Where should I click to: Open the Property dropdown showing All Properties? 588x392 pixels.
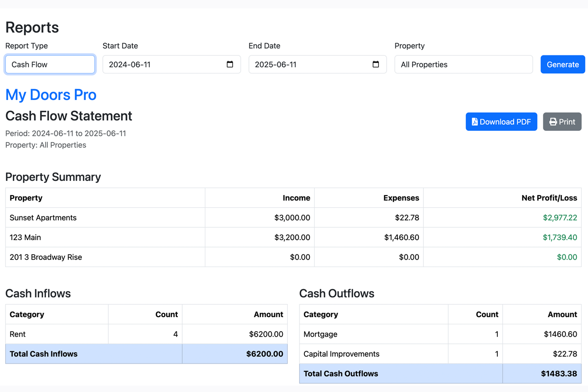click(x=463, y=64)
